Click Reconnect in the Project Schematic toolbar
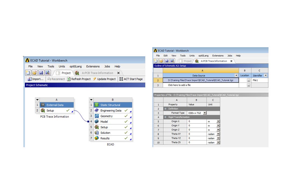 [x=56, y=79]
